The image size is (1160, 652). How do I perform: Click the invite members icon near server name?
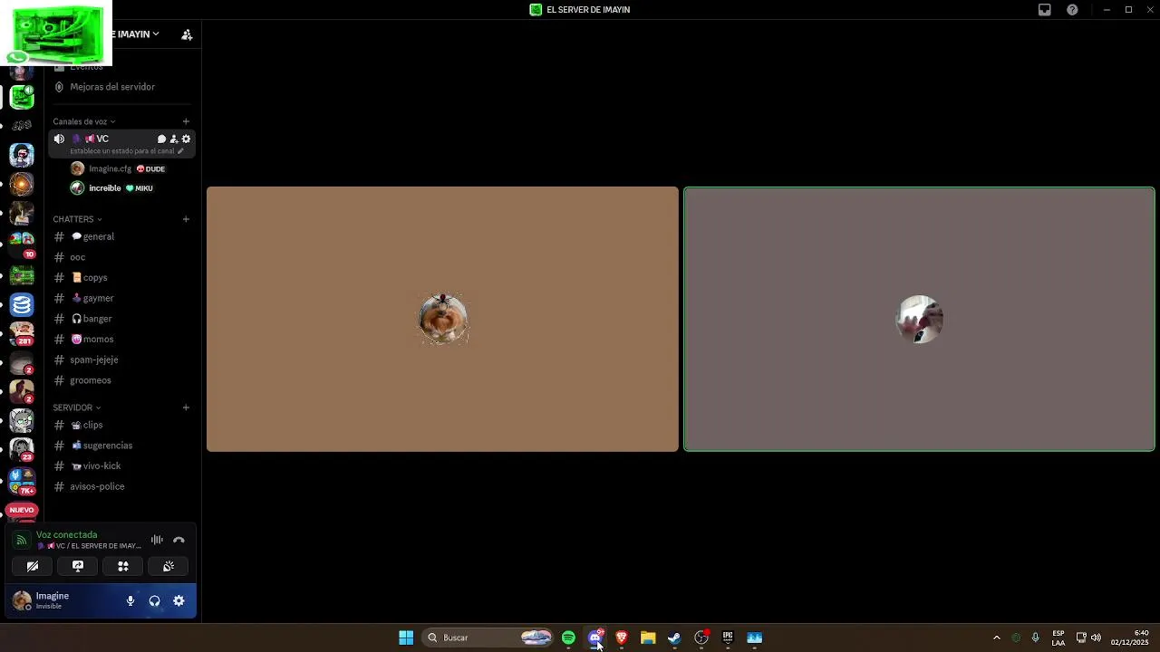coord(187,34)
